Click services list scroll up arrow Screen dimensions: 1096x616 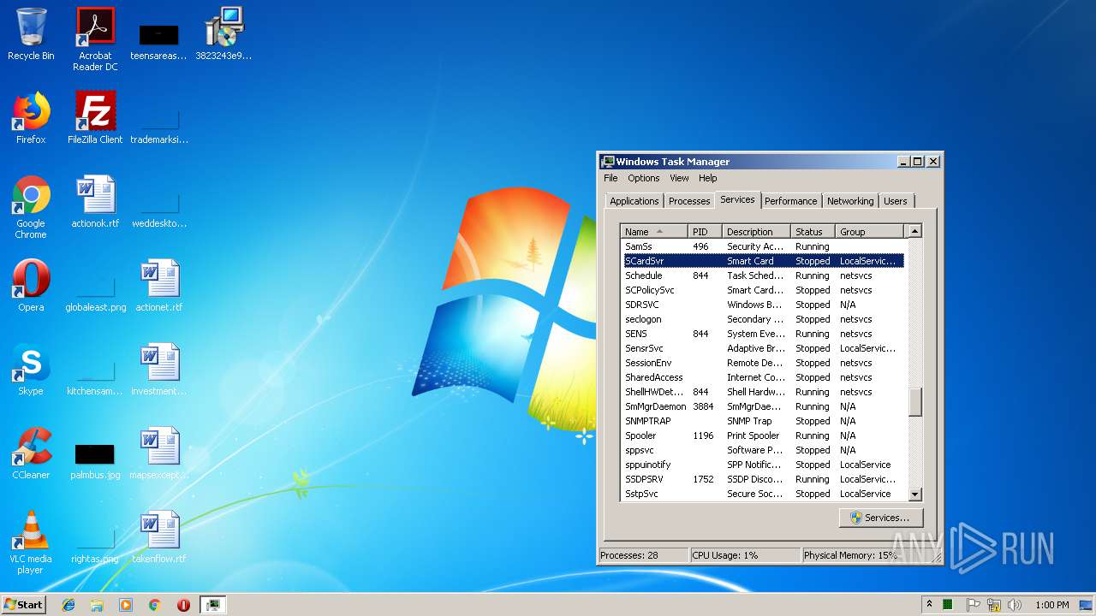914,231
